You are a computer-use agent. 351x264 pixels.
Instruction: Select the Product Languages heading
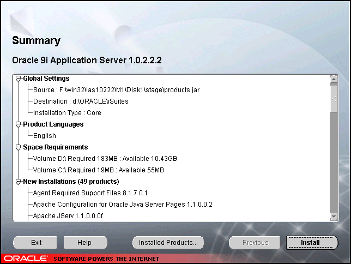tap(53, 124)
